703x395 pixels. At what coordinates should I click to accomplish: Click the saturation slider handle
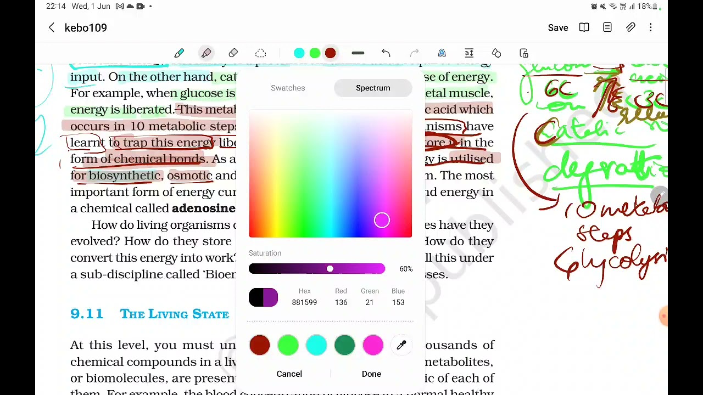[330, 269]
